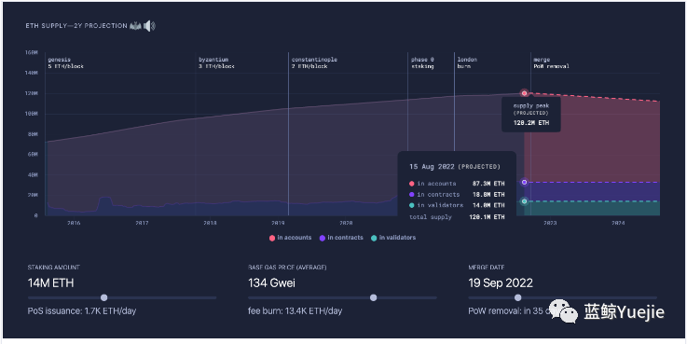This screenshot has height=344, width=687.
Task: Toggle the 'in accounts' legend item
Action: coord(291,238)
